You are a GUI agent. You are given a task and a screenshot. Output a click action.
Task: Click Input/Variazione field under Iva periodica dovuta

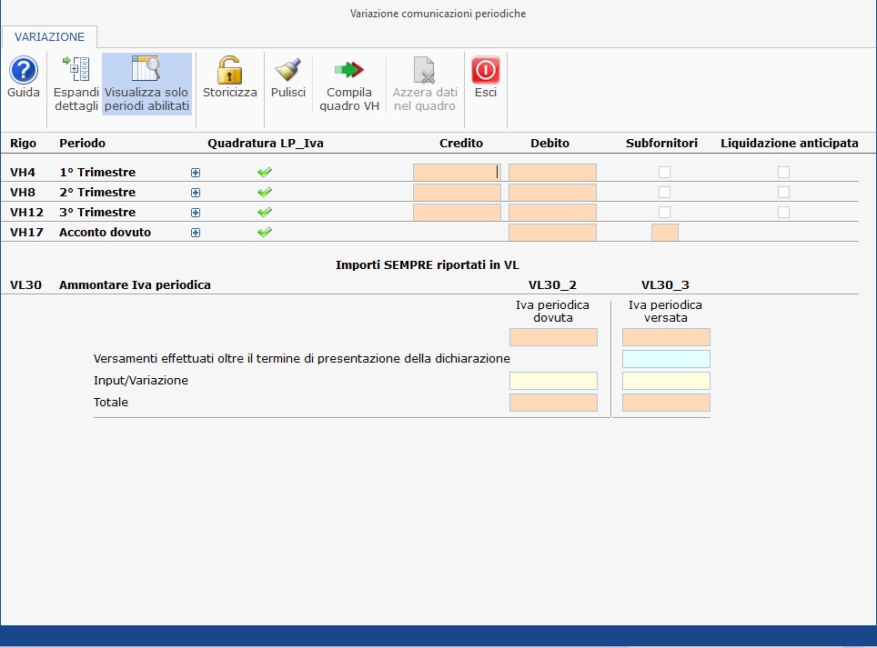(553, 381)
